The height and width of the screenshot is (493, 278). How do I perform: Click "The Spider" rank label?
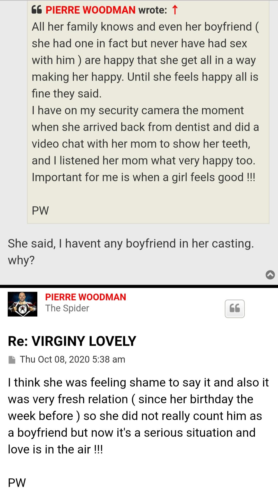(x=67, y=308)
